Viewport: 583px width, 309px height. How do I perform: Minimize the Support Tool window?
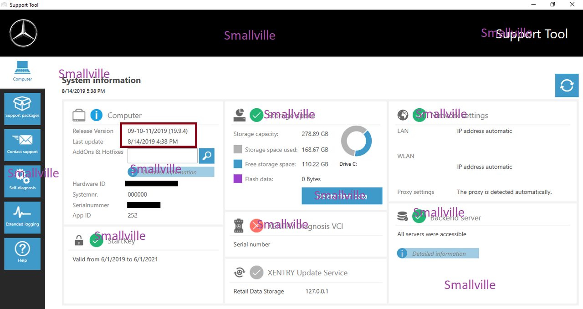click(533, 5)
